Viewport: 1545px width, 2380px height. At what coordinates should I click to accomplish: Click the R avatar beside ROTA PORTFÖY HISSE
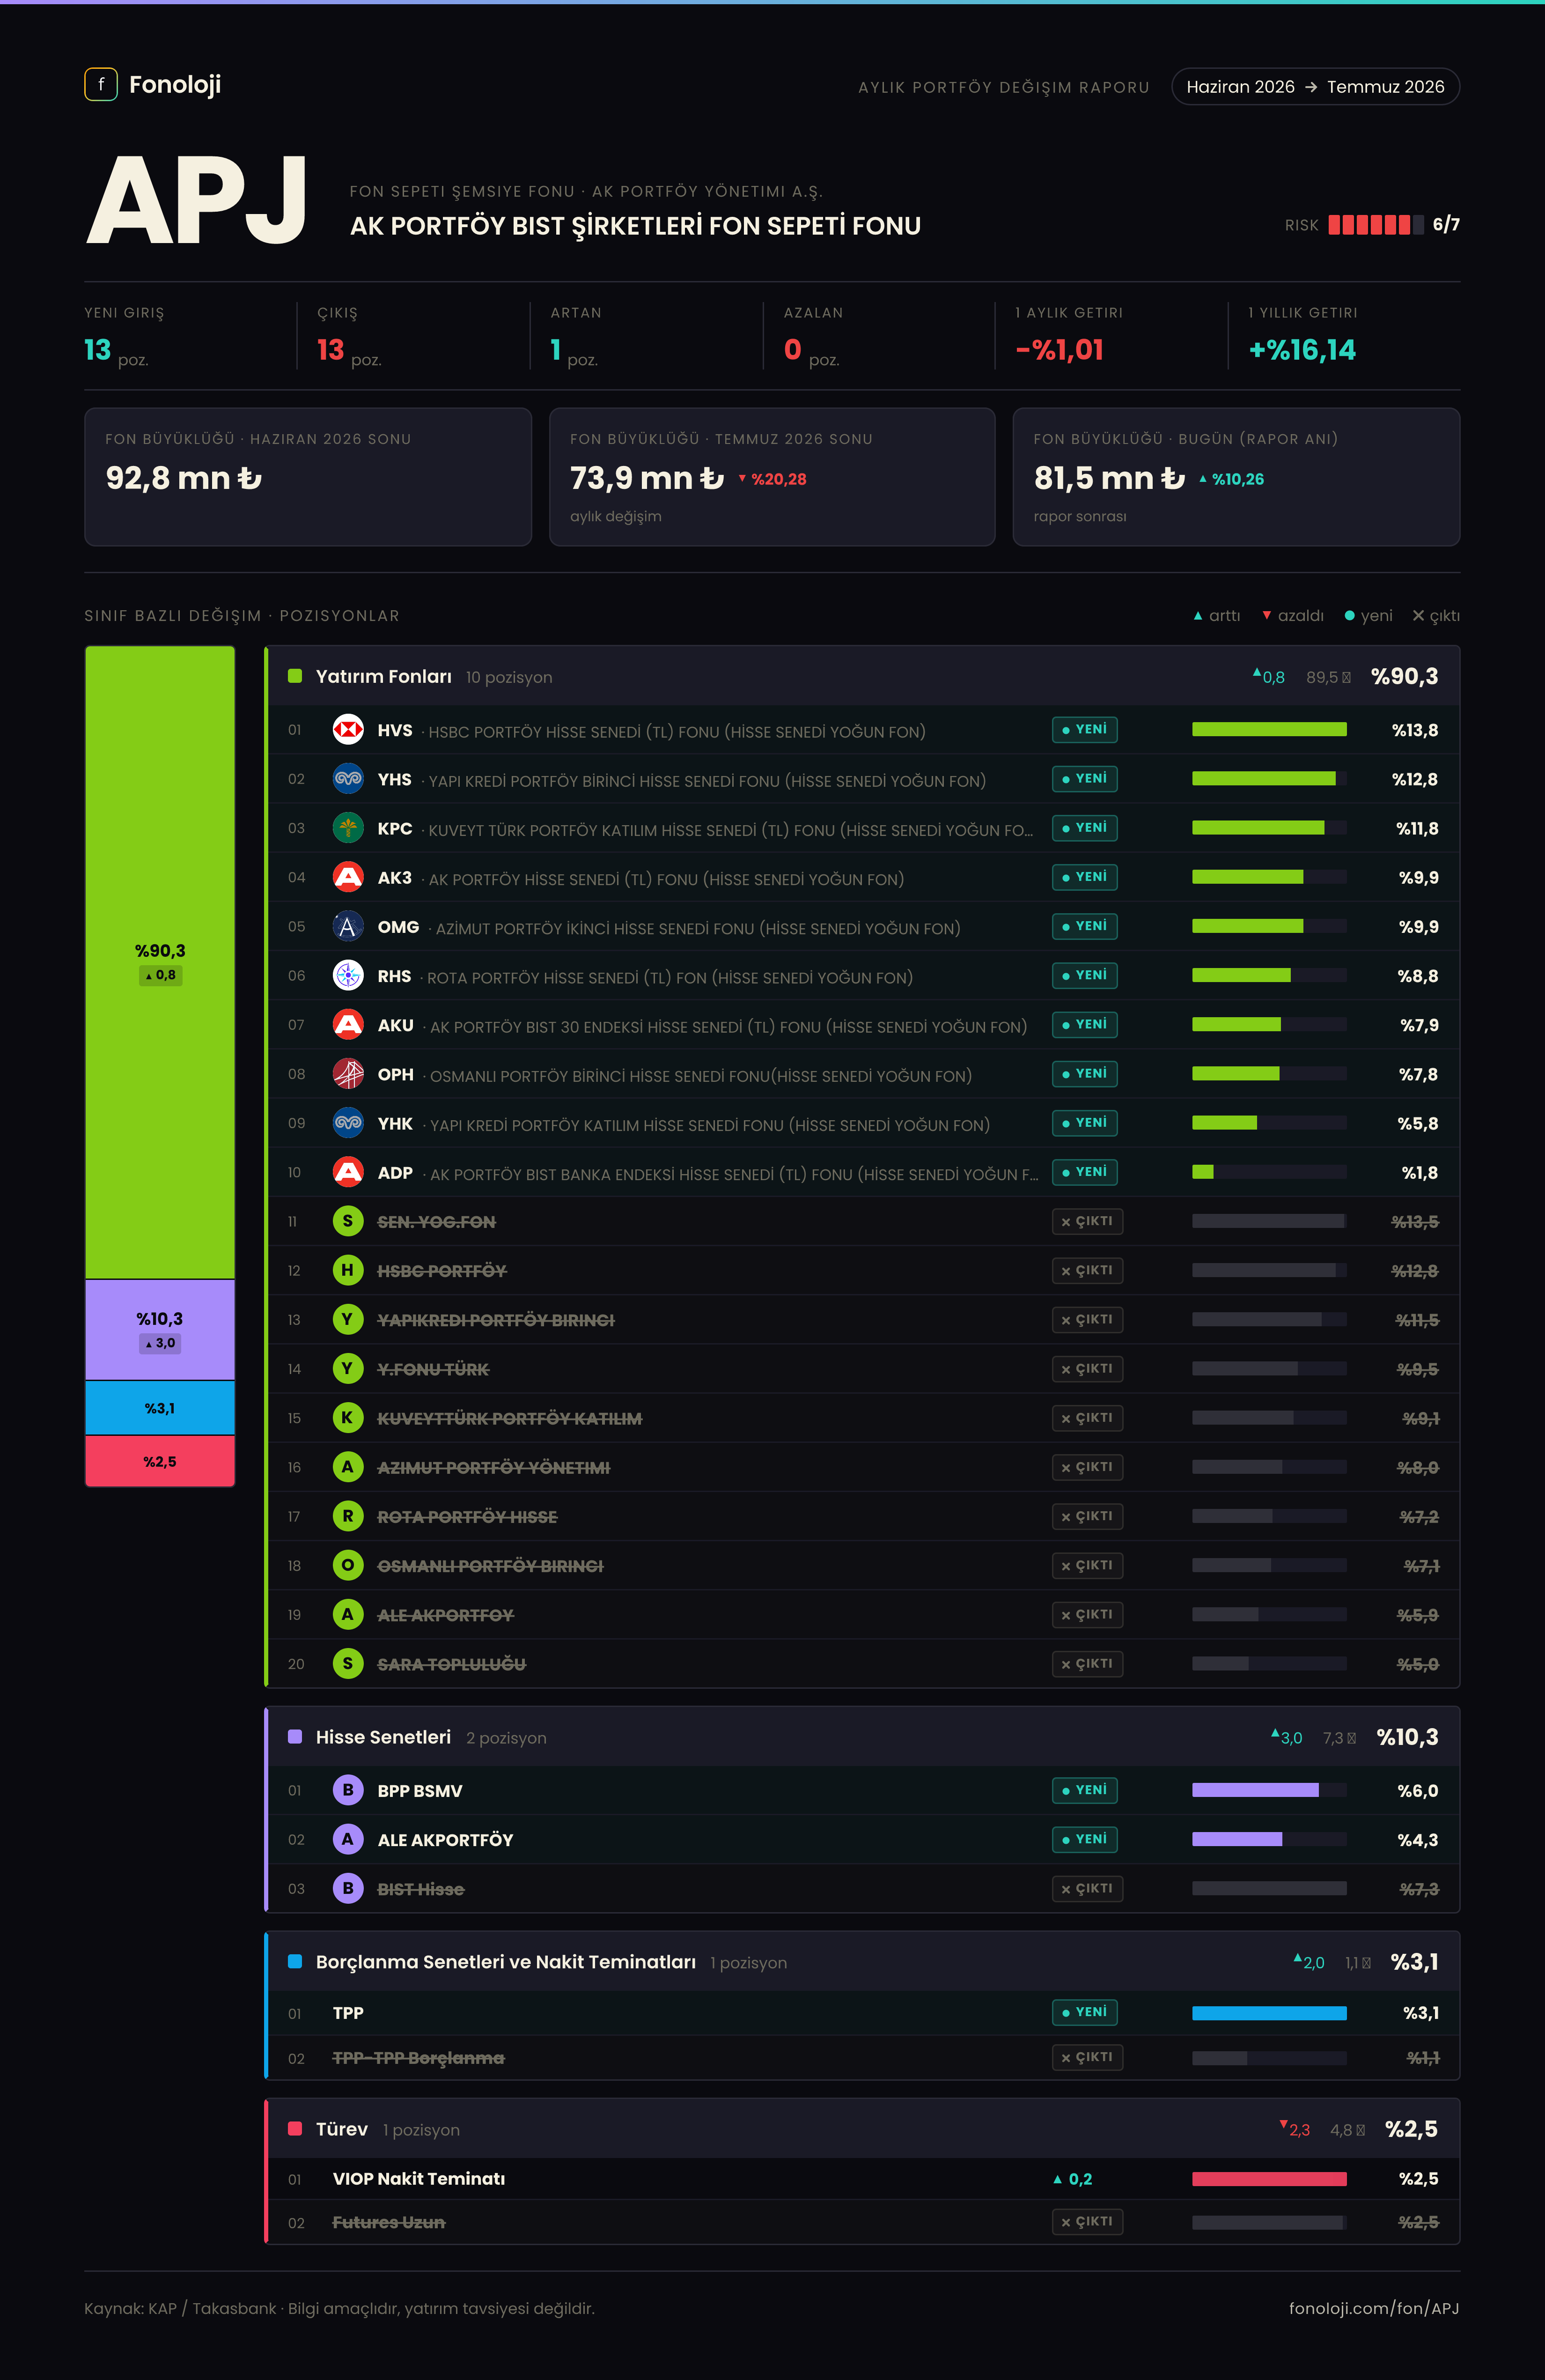pyautogui.click(x=348, y=1516)
